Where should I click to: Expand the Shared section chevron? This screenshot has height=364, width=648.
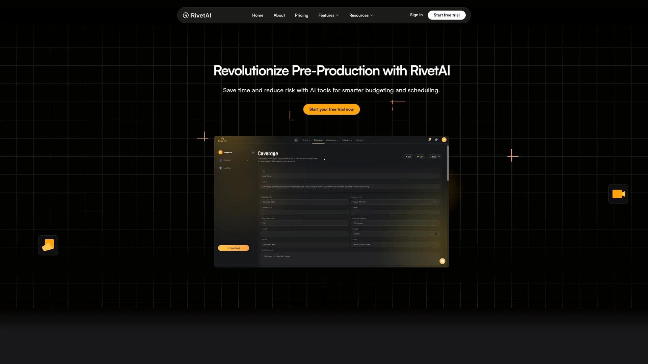248,160
